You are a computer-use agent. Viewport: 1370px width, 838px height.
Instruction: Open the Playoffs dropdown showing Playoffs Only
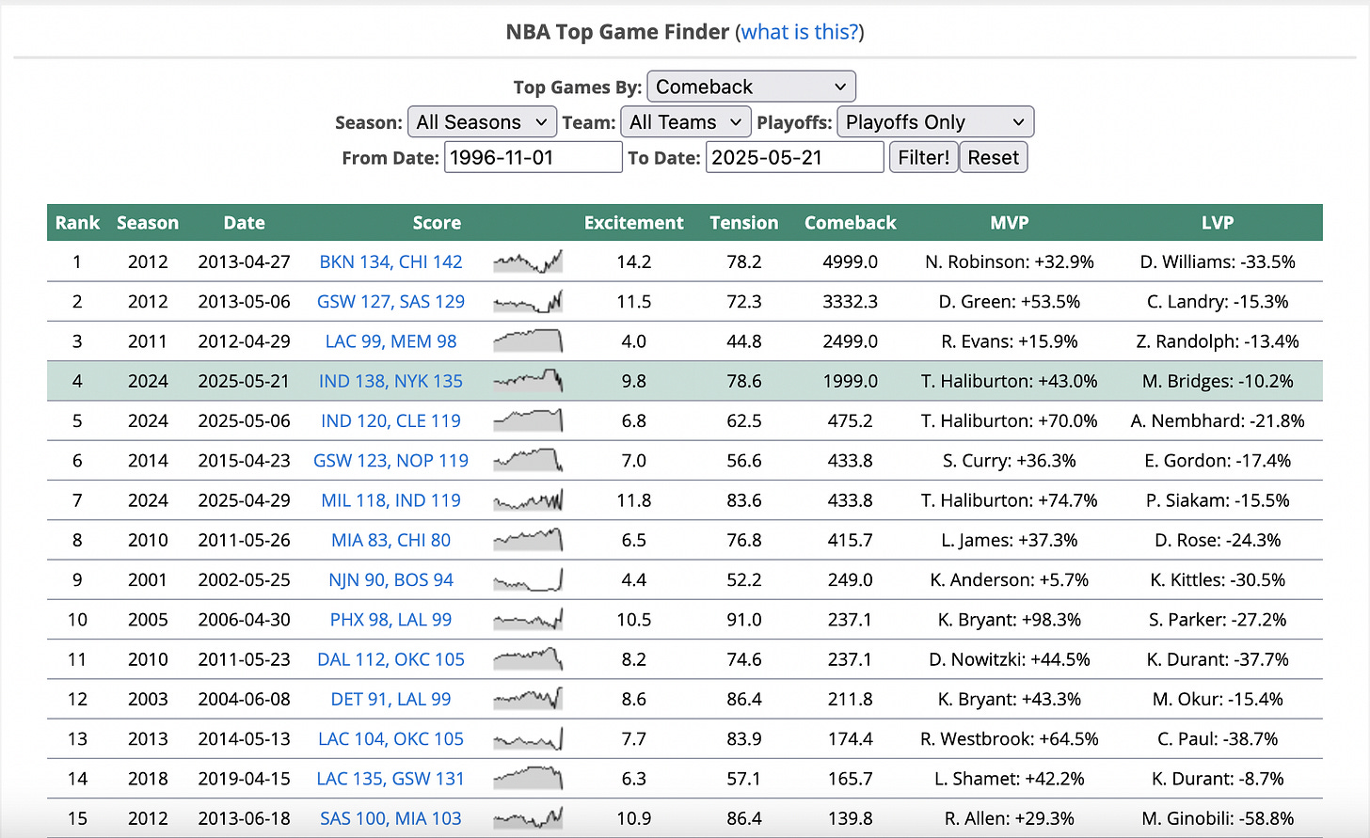[935, 122]
